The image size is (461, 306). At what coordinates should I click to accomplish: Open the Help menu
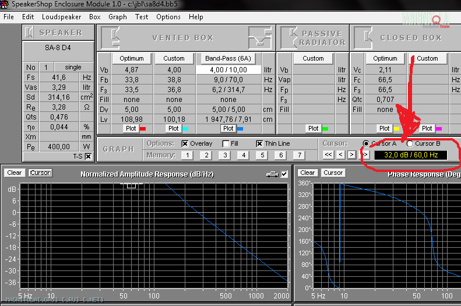click(196, 17)
